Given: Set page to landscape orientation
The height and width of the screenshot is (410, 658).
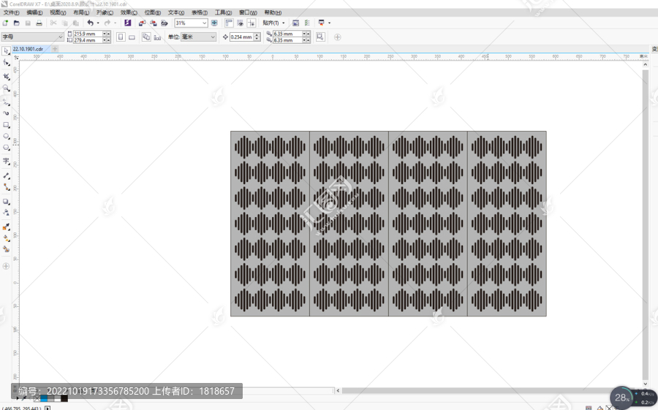Looking at the screenshot, I should coord(132,37).
